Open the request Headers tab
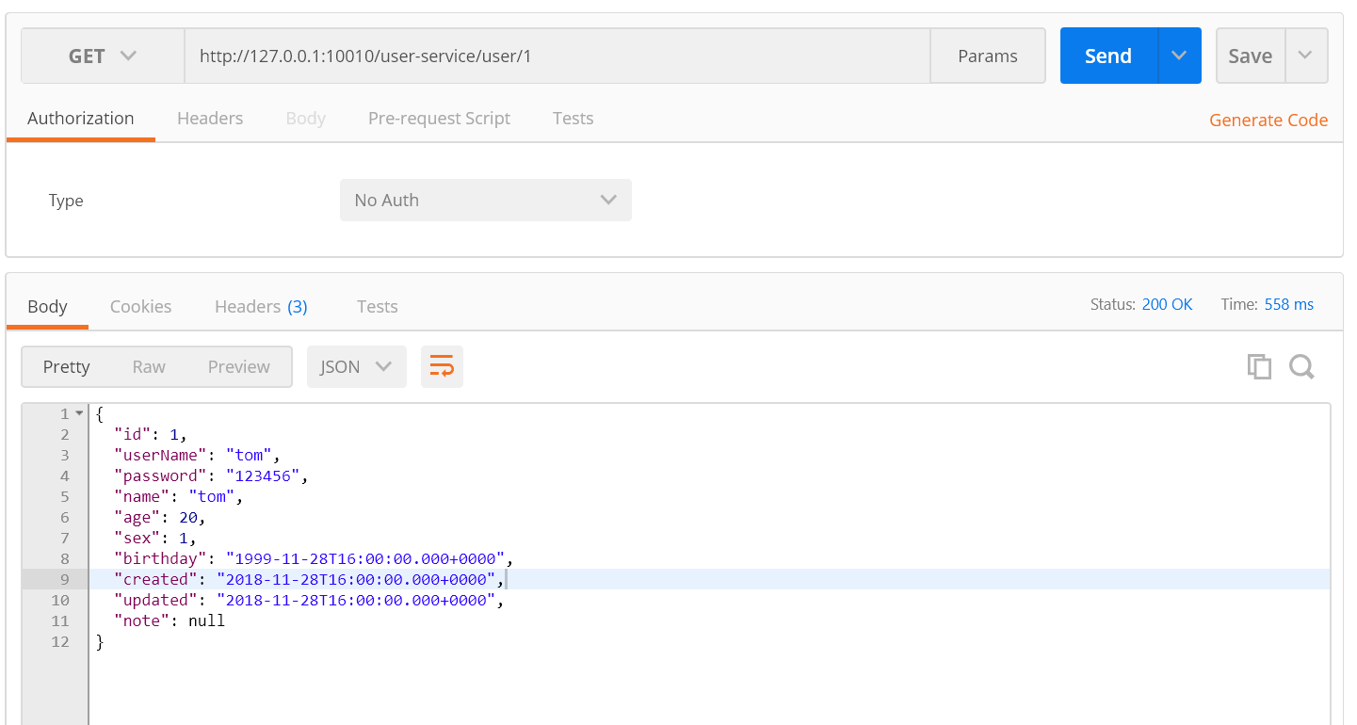 tap(210, 118)
